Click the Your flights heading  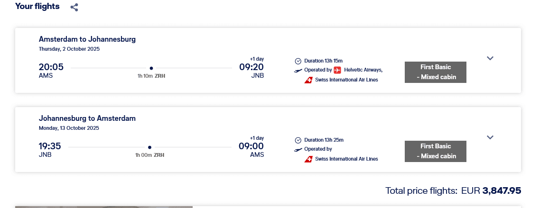coord(37,6)
